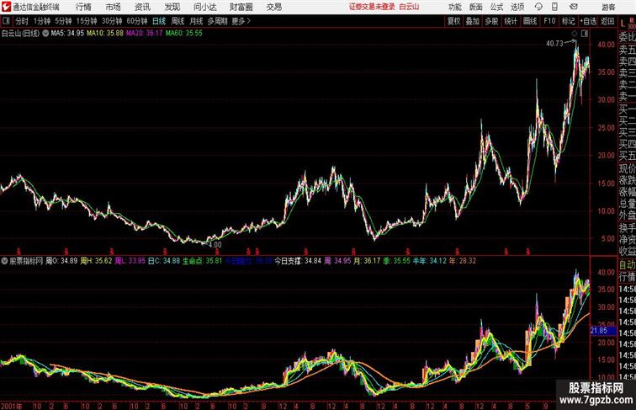Click the 周H: 35.62 value
The image size is (636, 410).
(96, 261)
